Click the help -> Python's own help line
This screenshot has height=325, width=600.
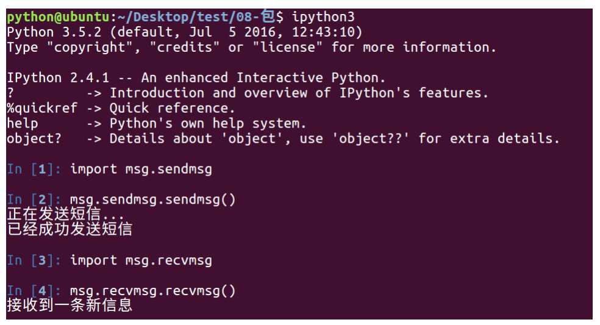click(157, 124)
